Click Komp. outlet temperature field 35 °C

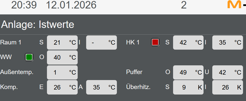[x=101, y=87]
